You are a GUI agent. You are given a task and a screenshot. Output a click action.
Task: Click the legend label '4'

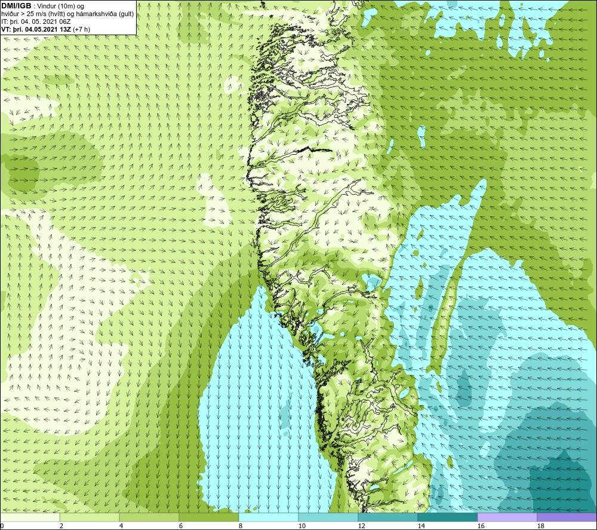coord(121,526)
